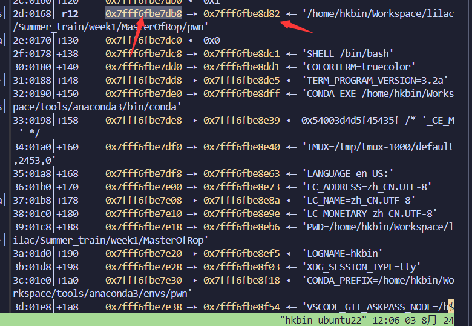The height and width of the screenshot is (326, 472).
Task: Click the red arrow below the highlighted address
Action: 137,36
